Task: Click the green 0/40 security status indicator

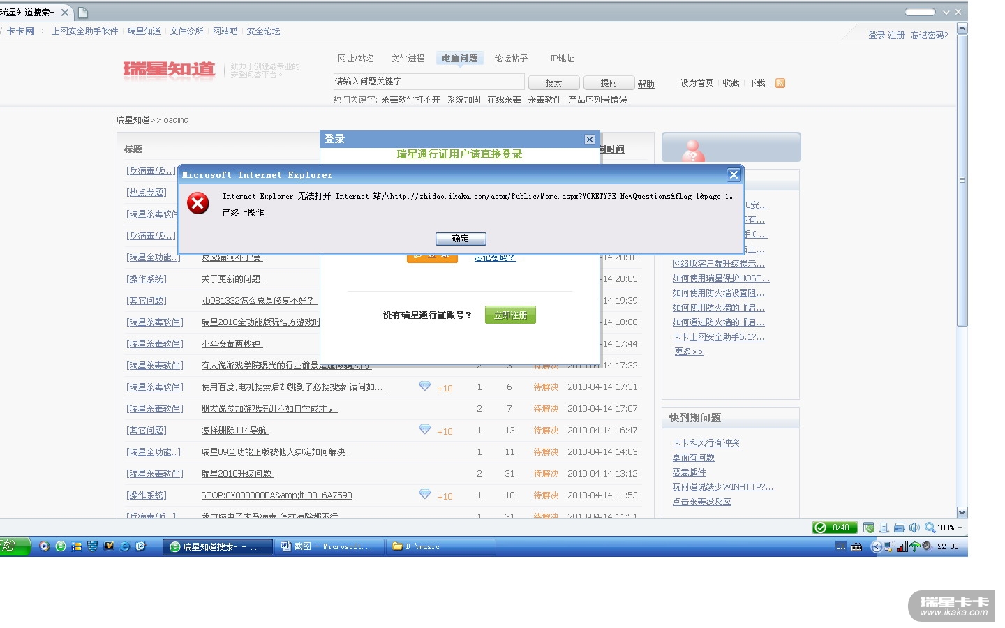Action: pyautogui.click(x=834, y=528)
